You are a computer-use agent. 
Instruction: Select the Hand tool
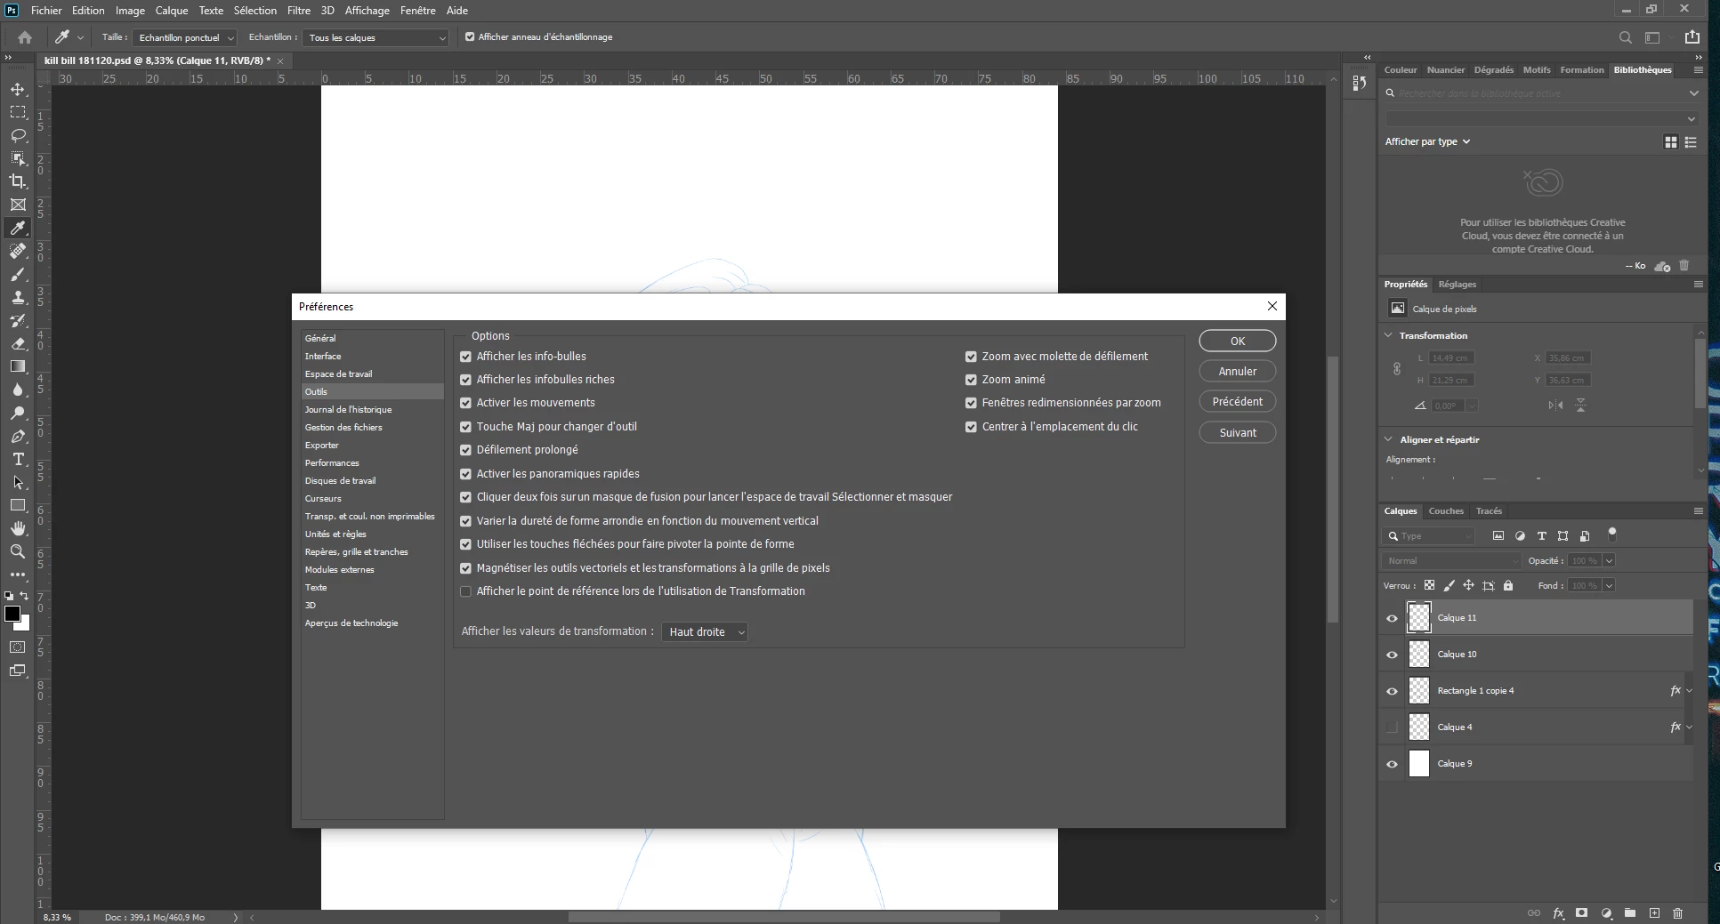coord(18,528)
